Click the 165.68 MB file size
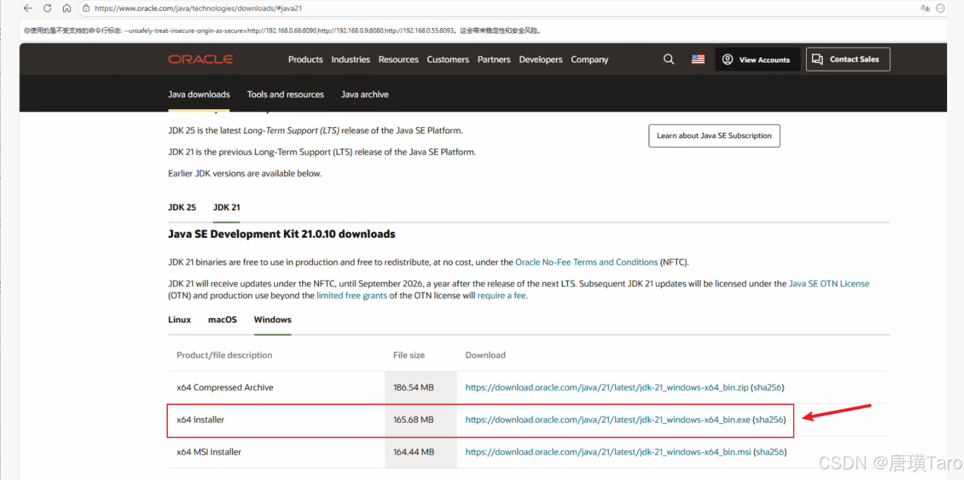 pos(413,420)
